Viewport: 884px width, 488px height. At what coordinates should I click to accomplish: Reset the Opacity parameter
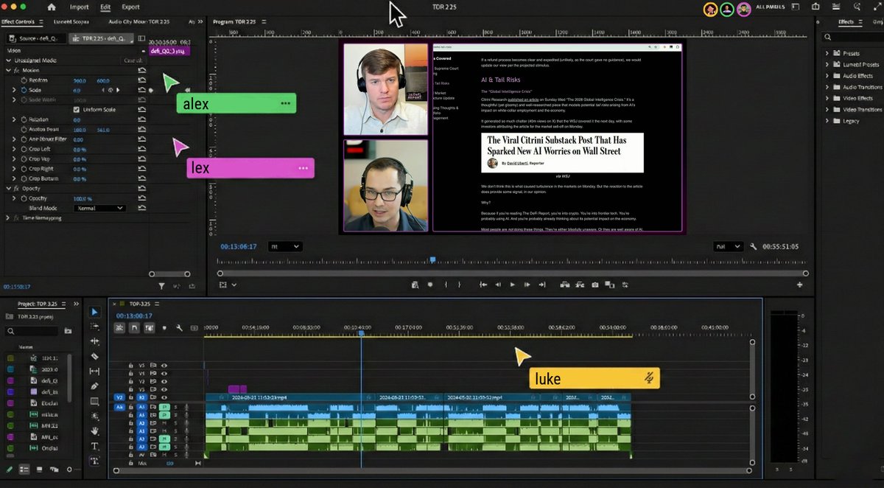click(142, 198)
